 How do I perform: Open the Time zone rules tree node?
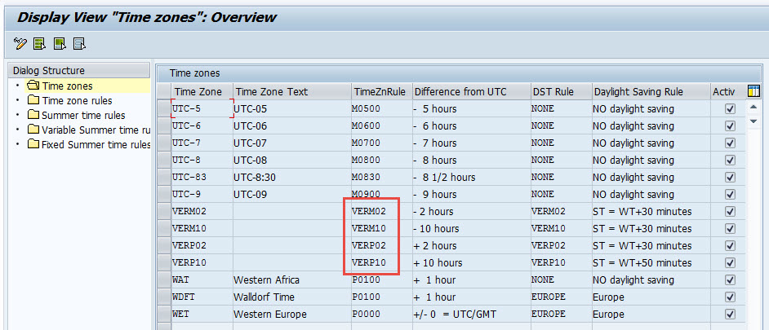77,101
